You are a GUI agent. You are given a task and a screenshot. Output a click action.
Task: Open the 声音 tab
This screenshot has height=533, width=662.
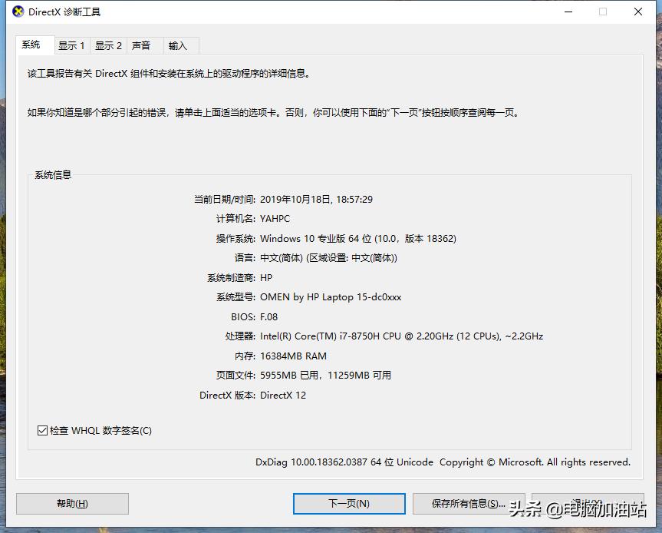click(143, 45)
